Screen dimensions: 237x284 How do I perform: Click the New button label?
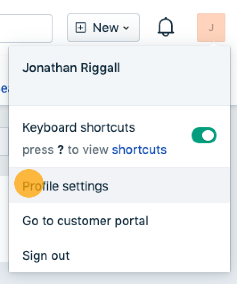coord(106,28)
